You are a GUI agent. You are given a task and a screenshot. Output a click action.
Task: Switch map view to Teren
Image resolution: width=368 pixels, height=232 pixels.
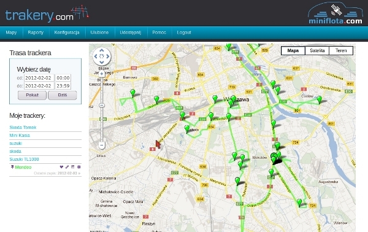click(341, 51)
